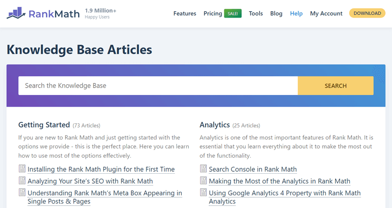Image resolution: width=392 pixels, height=208 pixels.
Task: Focus the Search the Knowledge Base field
Action: point(158,86)
